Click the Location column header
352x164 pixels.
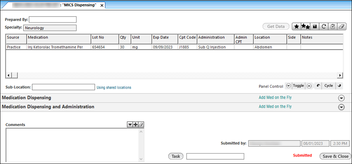pos(270,39)
